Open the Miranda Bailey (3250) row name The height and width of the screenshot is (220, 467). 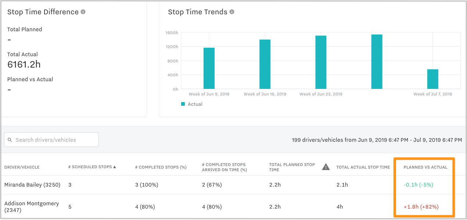(32, 185)
